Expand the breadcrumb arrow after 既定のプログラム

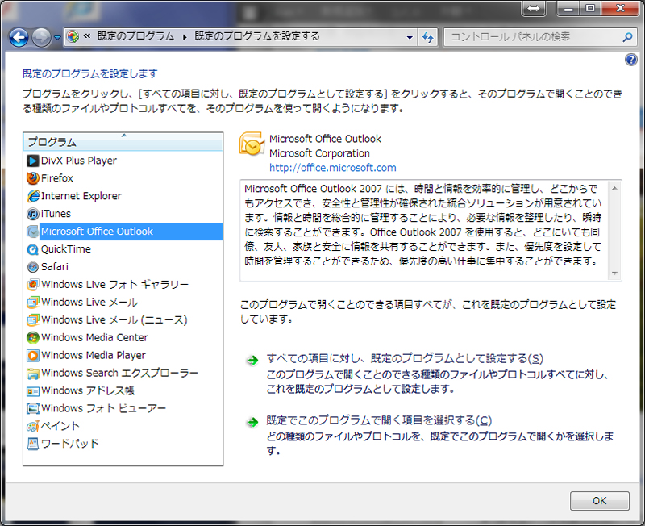point(185,37)
